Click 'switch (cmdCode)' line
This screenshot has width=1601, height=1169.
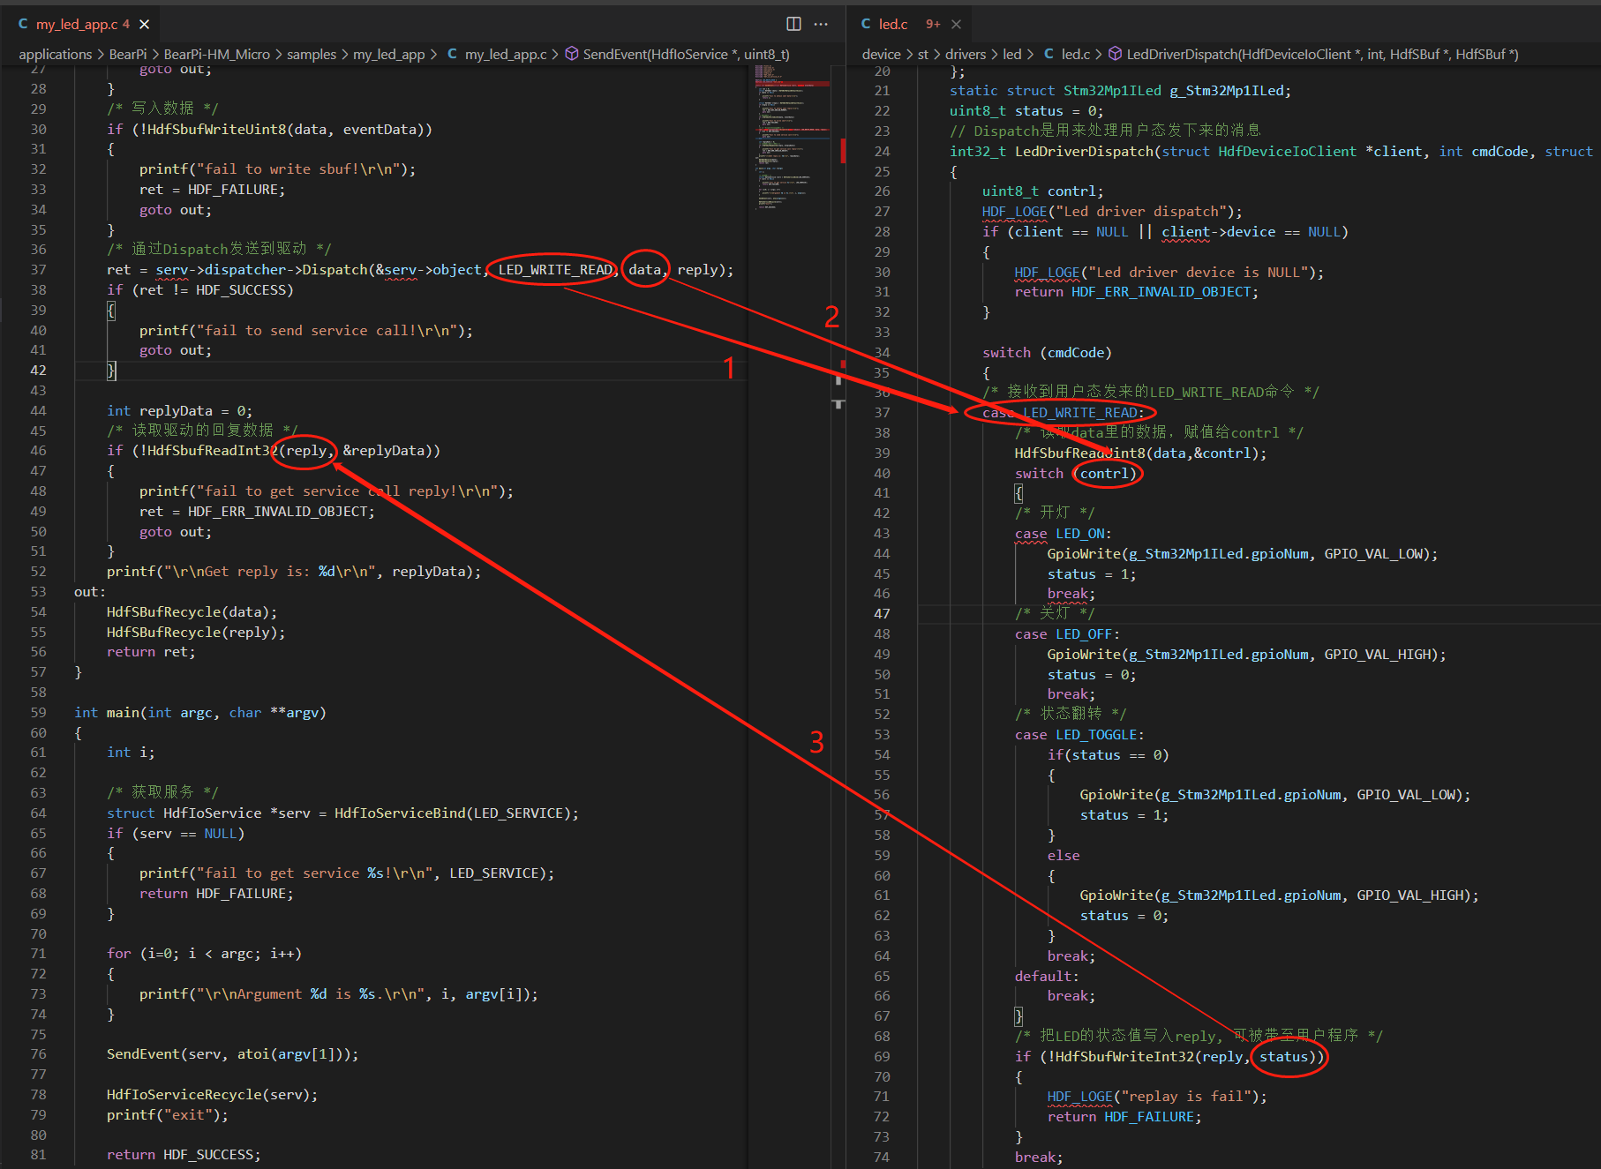1047,353
